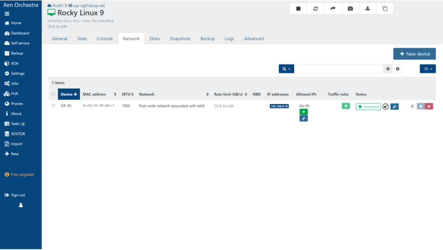Reboot the VM using the refresh icon
Image resolution: width=443 pixels, height=250 pixels.
(315, 9)
